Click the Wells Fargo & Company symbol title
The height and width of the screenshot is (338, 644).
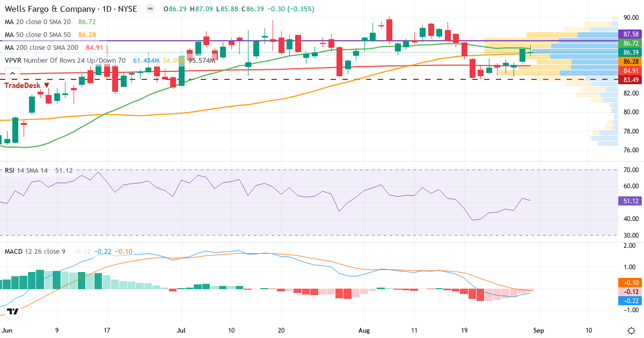click(x=71, y=9)
